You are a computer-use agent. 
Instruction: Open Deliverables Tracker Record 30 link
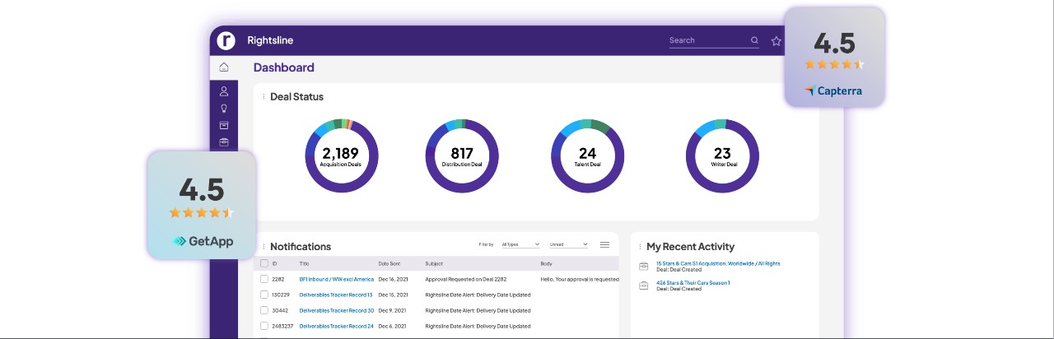[x=337, y=310]
